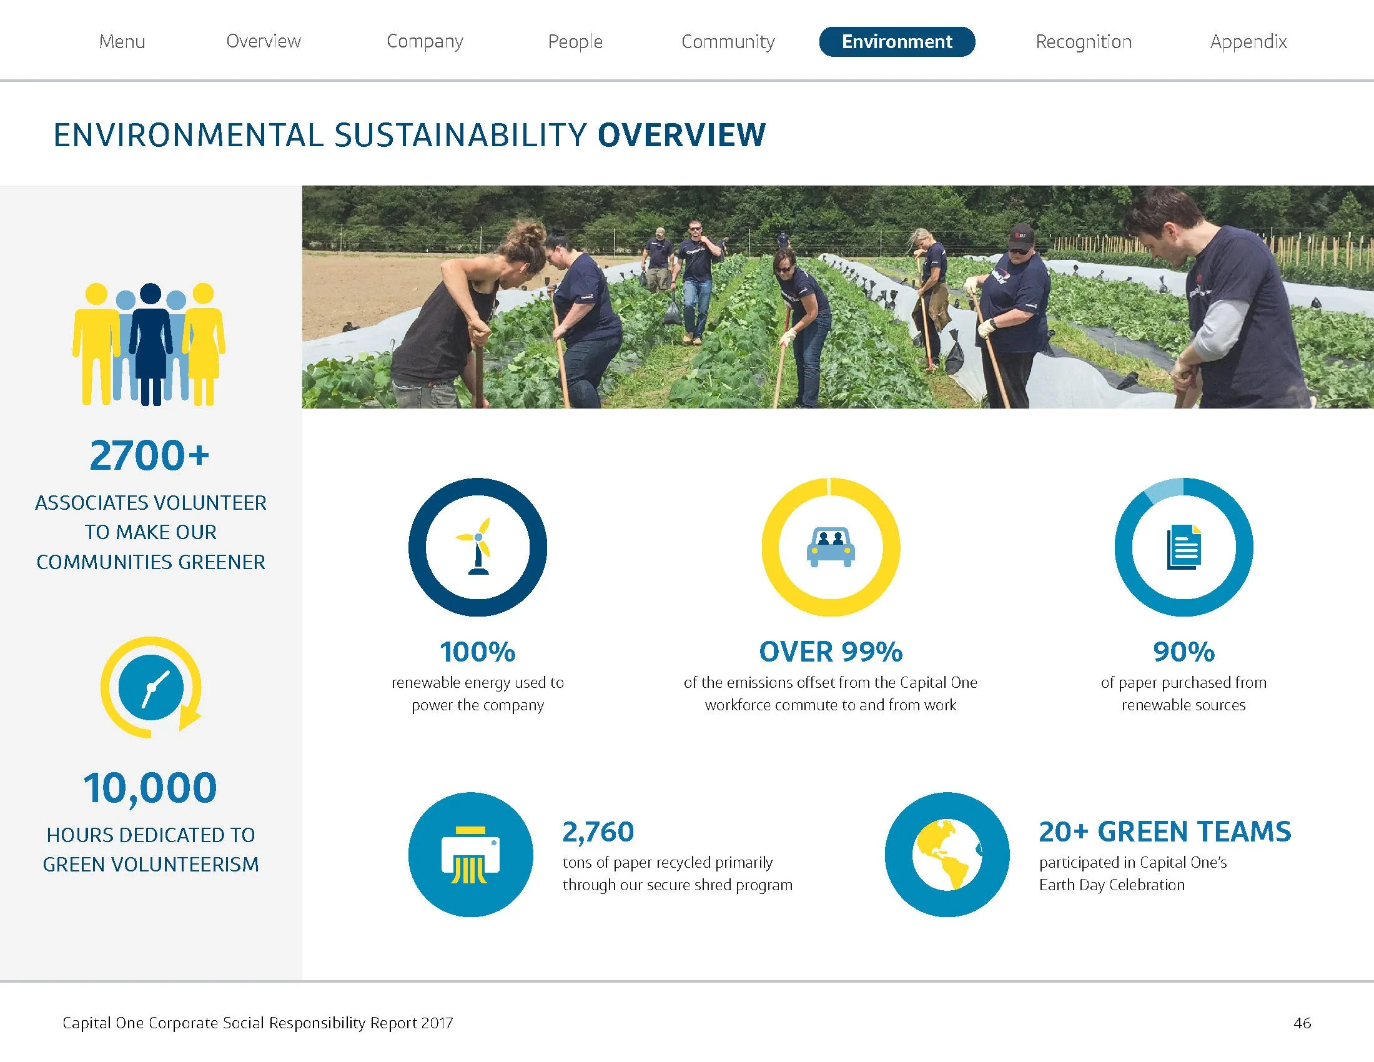
Task: Click the Environmental Sustainability Overview heading
Action: (410, 136)
